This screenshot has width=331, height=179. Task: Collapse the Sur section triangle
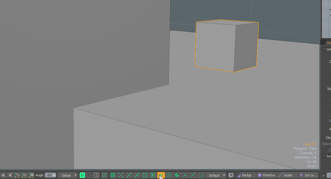tap(324, 156)
